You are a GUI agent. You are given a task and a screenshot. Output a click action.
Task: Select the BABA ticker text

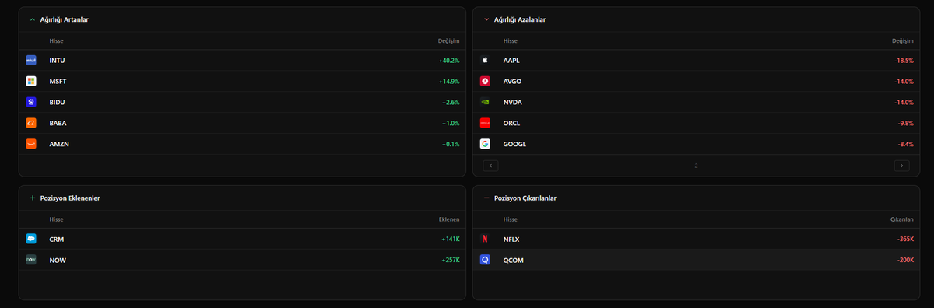(58, 123)
